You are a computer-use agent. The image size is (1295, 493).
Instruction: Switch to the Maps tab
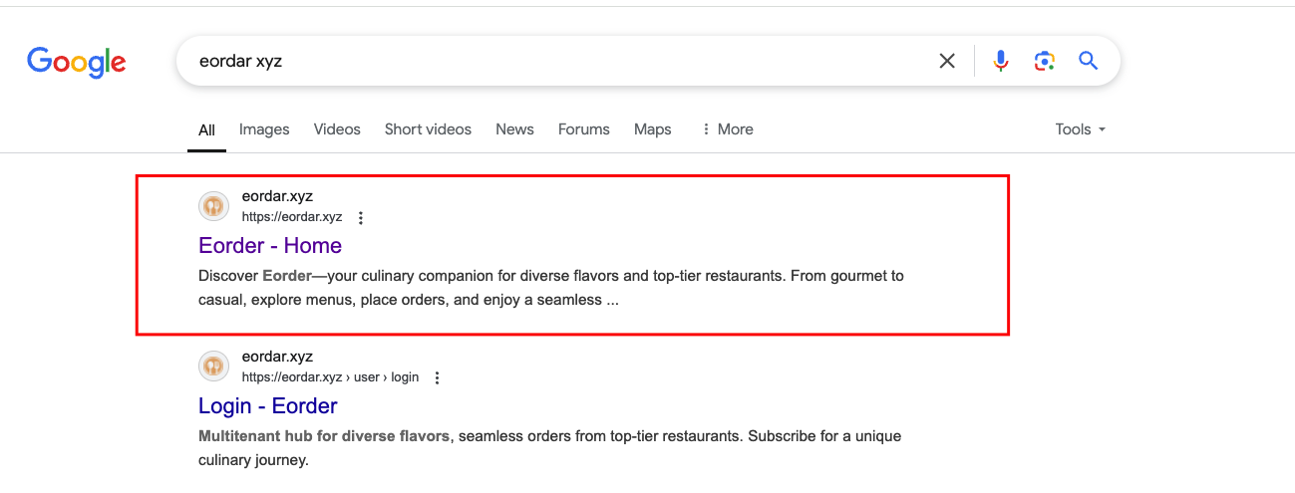[653, 129]
